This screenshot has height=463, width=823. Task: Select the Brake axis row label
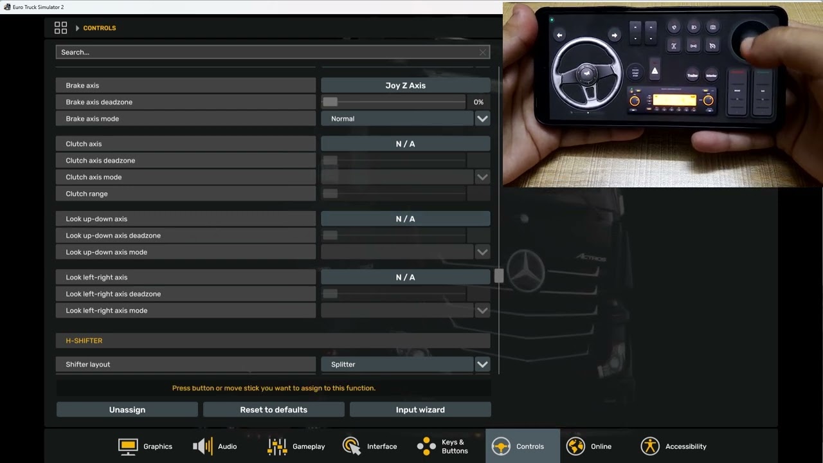coord(186,86)
